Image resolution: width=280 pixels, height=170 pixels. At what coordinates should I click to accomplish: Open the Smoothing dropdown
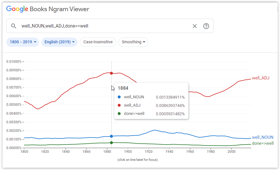click(133, 42)
